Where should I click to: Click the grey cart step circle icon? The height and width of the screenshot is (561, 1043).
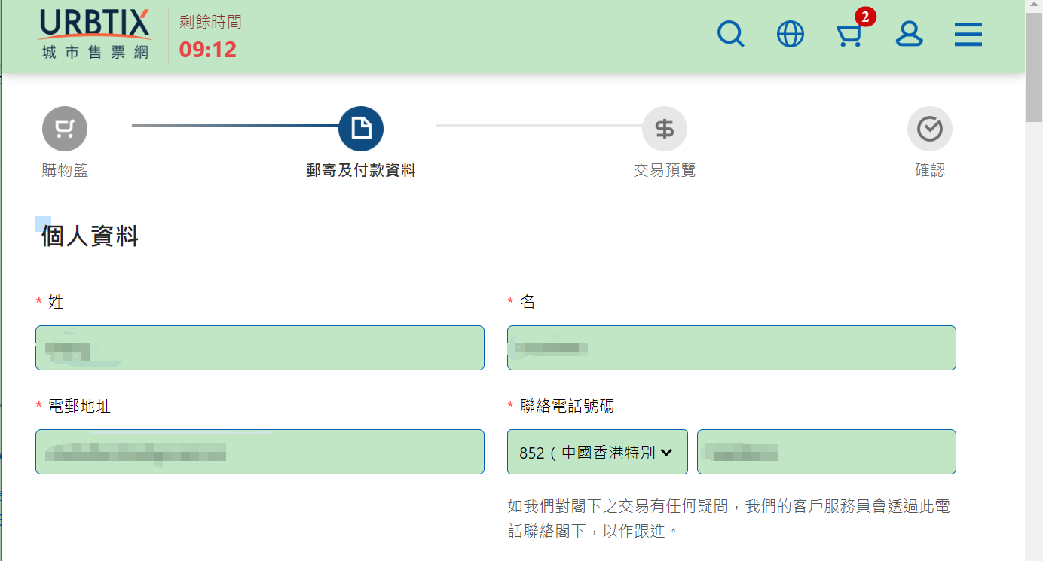(65, 129)
